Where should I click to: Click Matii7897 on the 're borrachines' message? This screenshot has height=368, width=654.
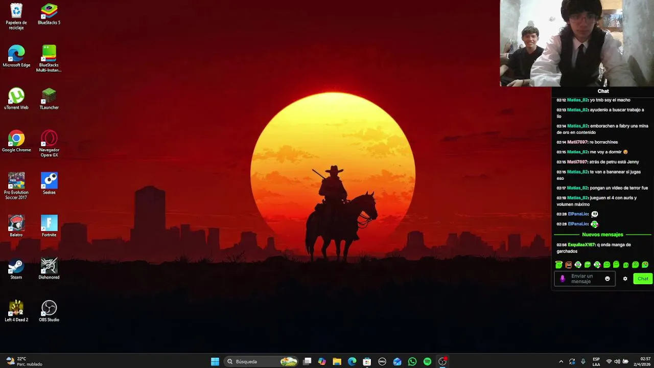pyautogui.click(x=577, y=142)
